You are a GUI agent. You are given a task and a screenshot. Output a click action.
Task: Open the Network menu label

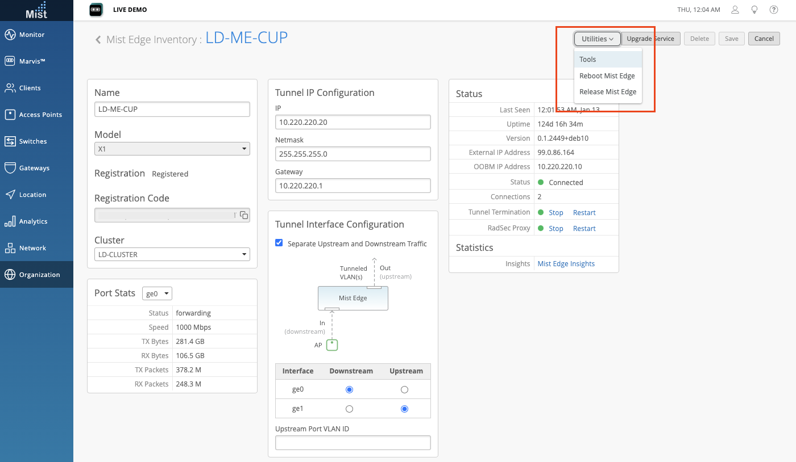pyautogui.click(x=33, y=248)
